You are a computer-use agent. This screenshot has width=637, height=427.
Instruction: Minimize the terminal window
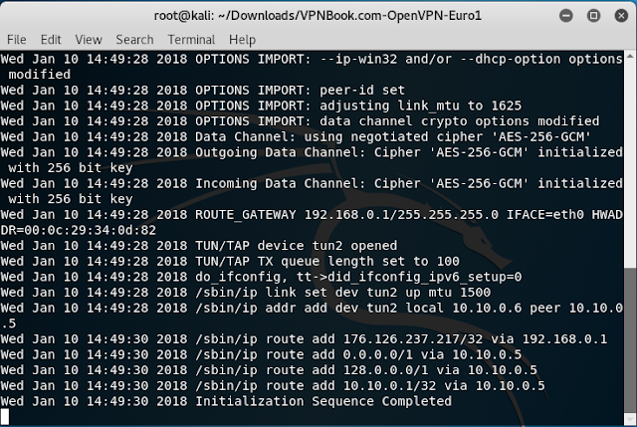(566, 16)
